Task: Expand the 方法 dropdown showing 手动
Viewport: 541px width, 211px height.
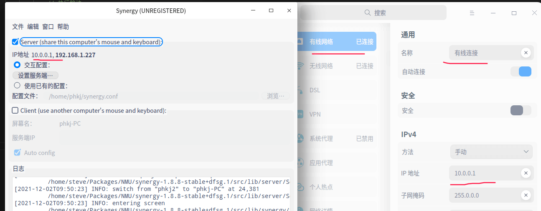Action: [491, 152]
